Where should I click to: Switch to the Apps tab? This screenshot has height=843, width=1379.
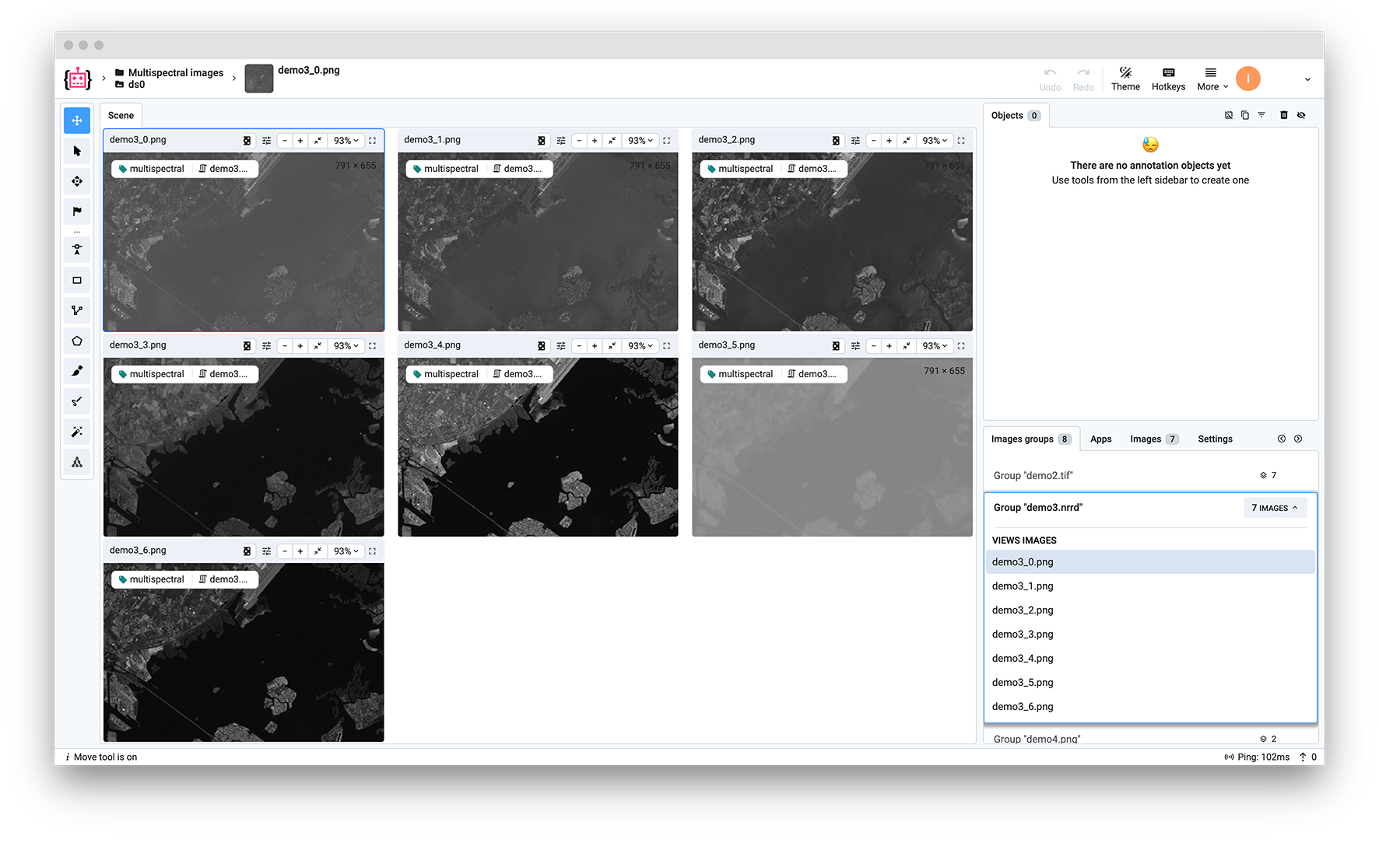1100,439
